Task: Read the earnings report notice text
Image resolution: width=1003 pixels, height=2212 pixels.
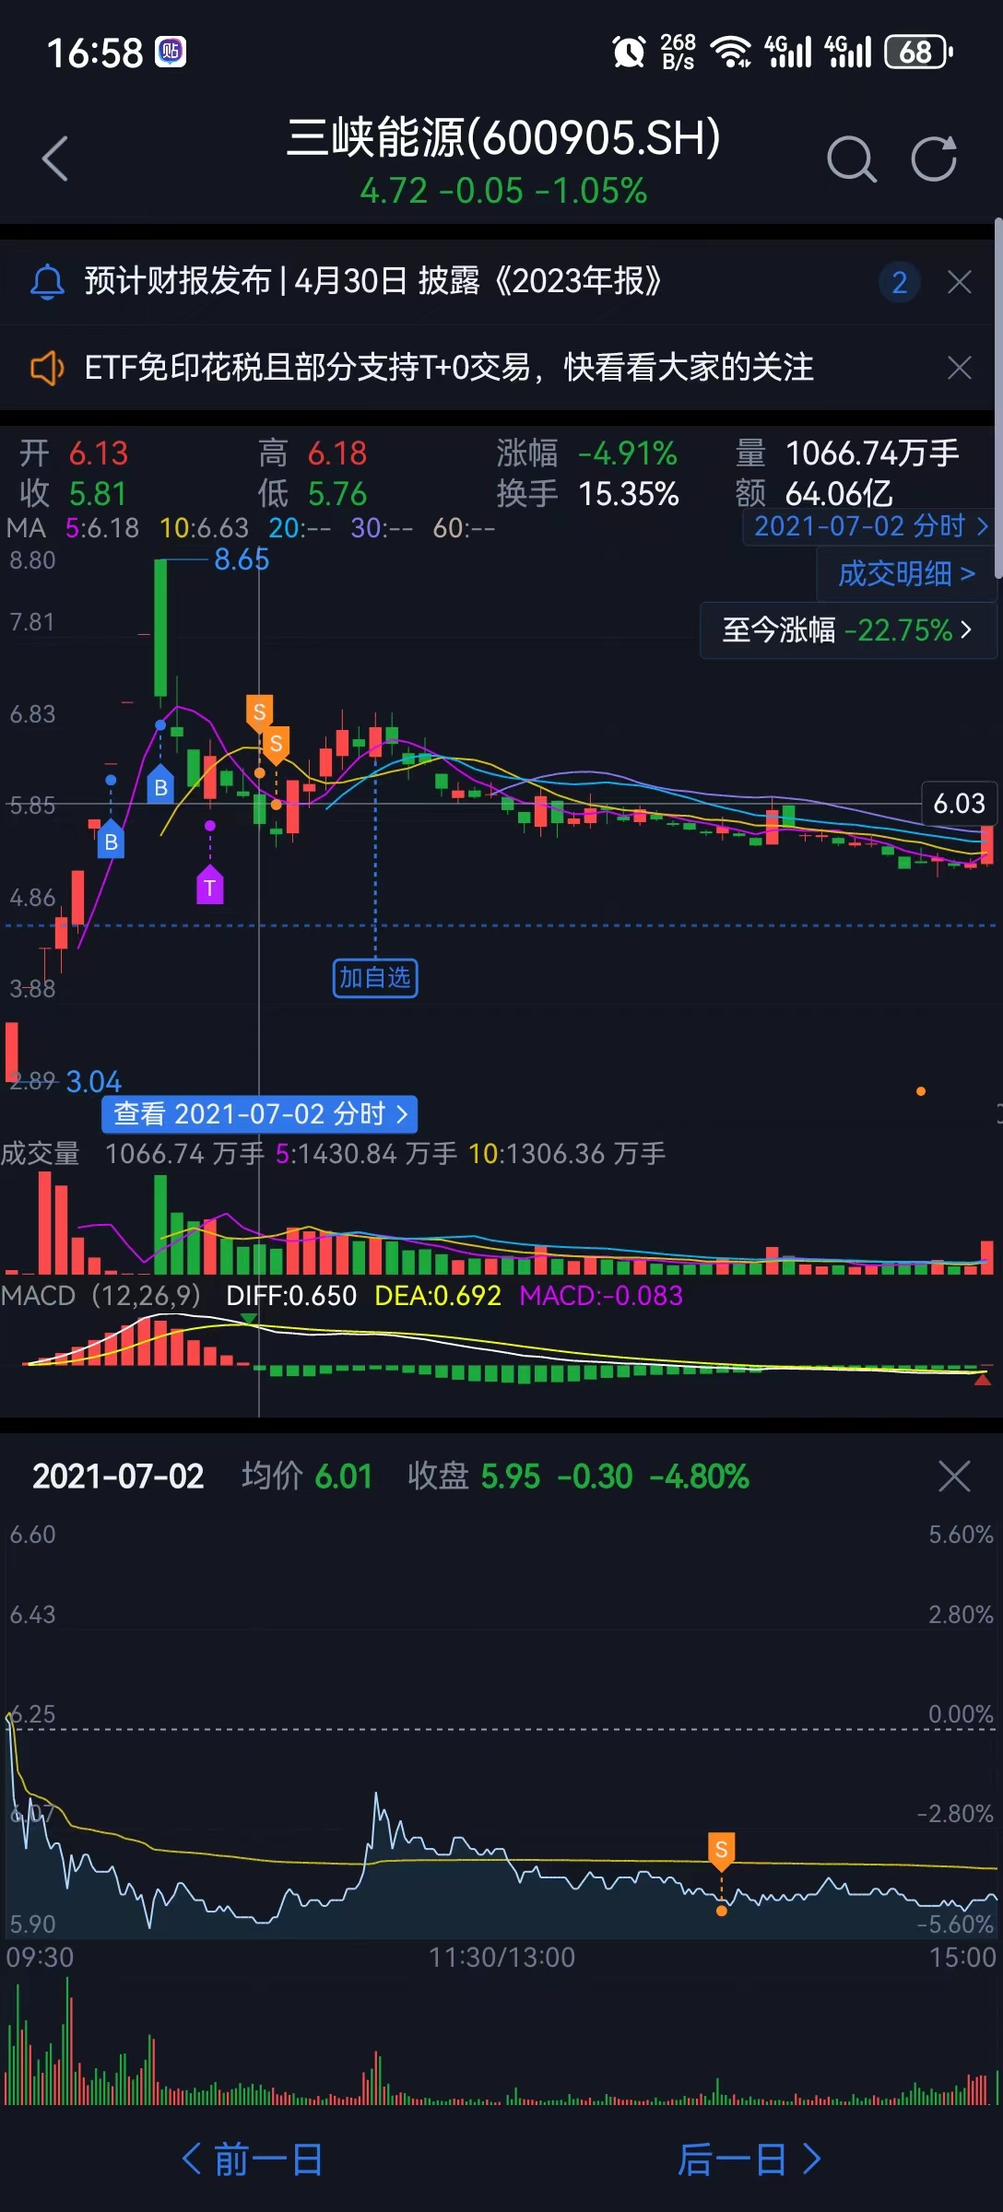Action: [372, 281]
